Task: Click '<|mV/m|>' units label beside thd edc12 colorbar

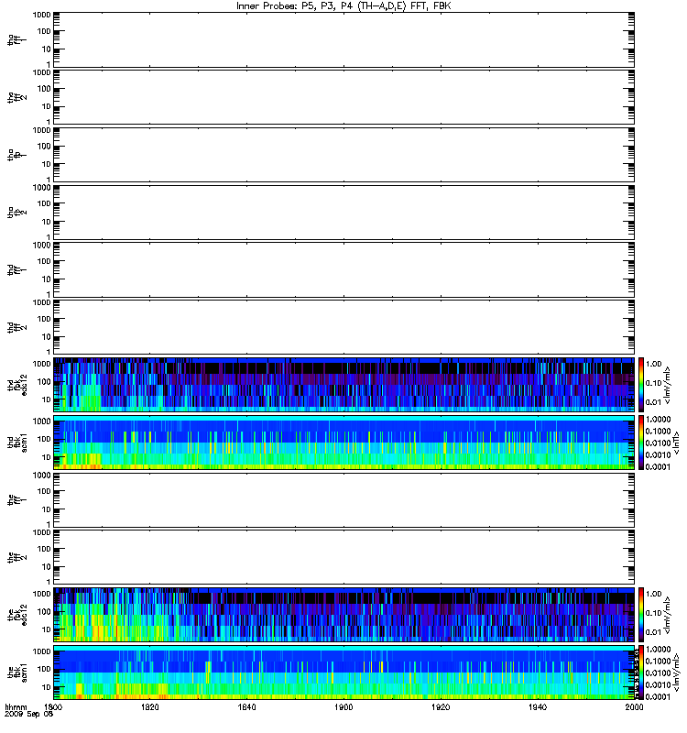Action: pos(668,386)
